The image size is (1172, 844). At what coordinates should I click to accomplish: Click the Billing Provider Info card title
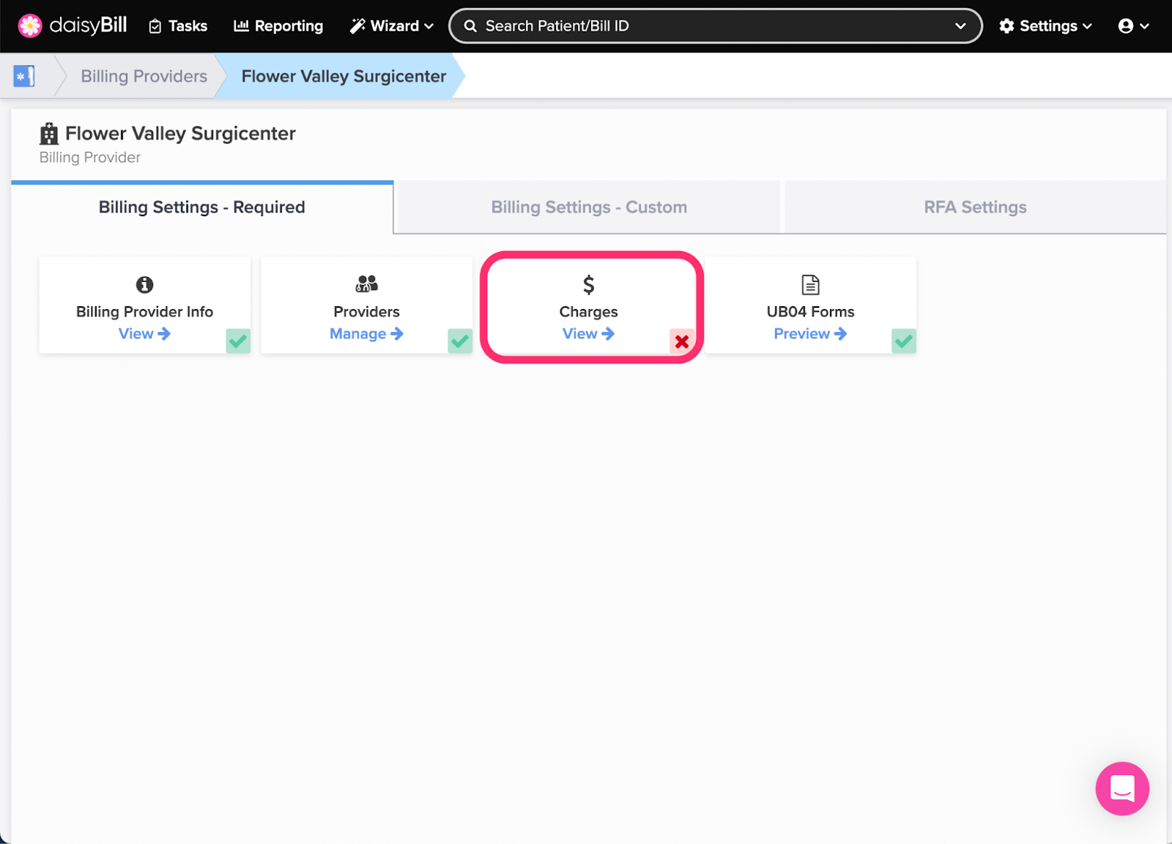point(145,311)
